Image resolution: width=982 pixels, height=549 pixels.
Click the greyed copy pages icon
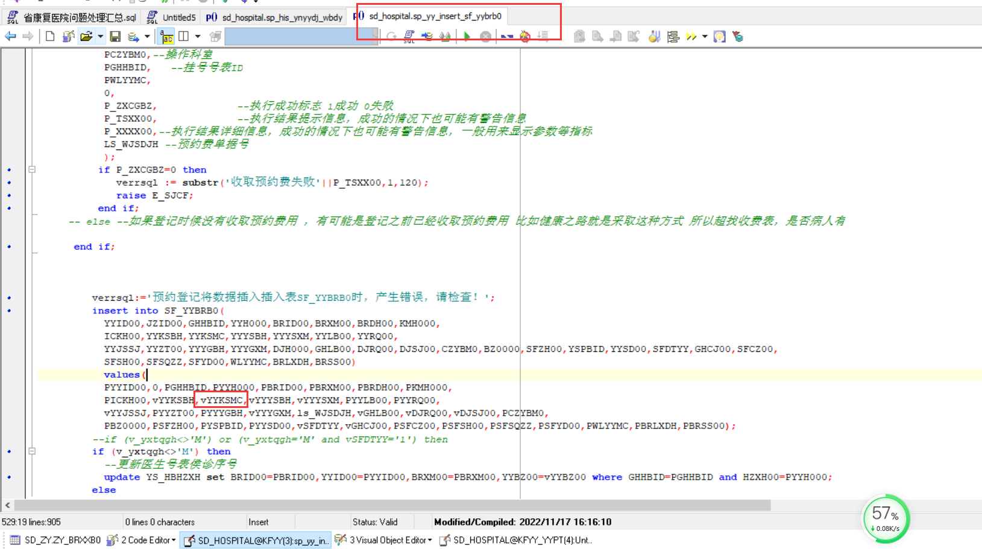click(x=579, y=37)
